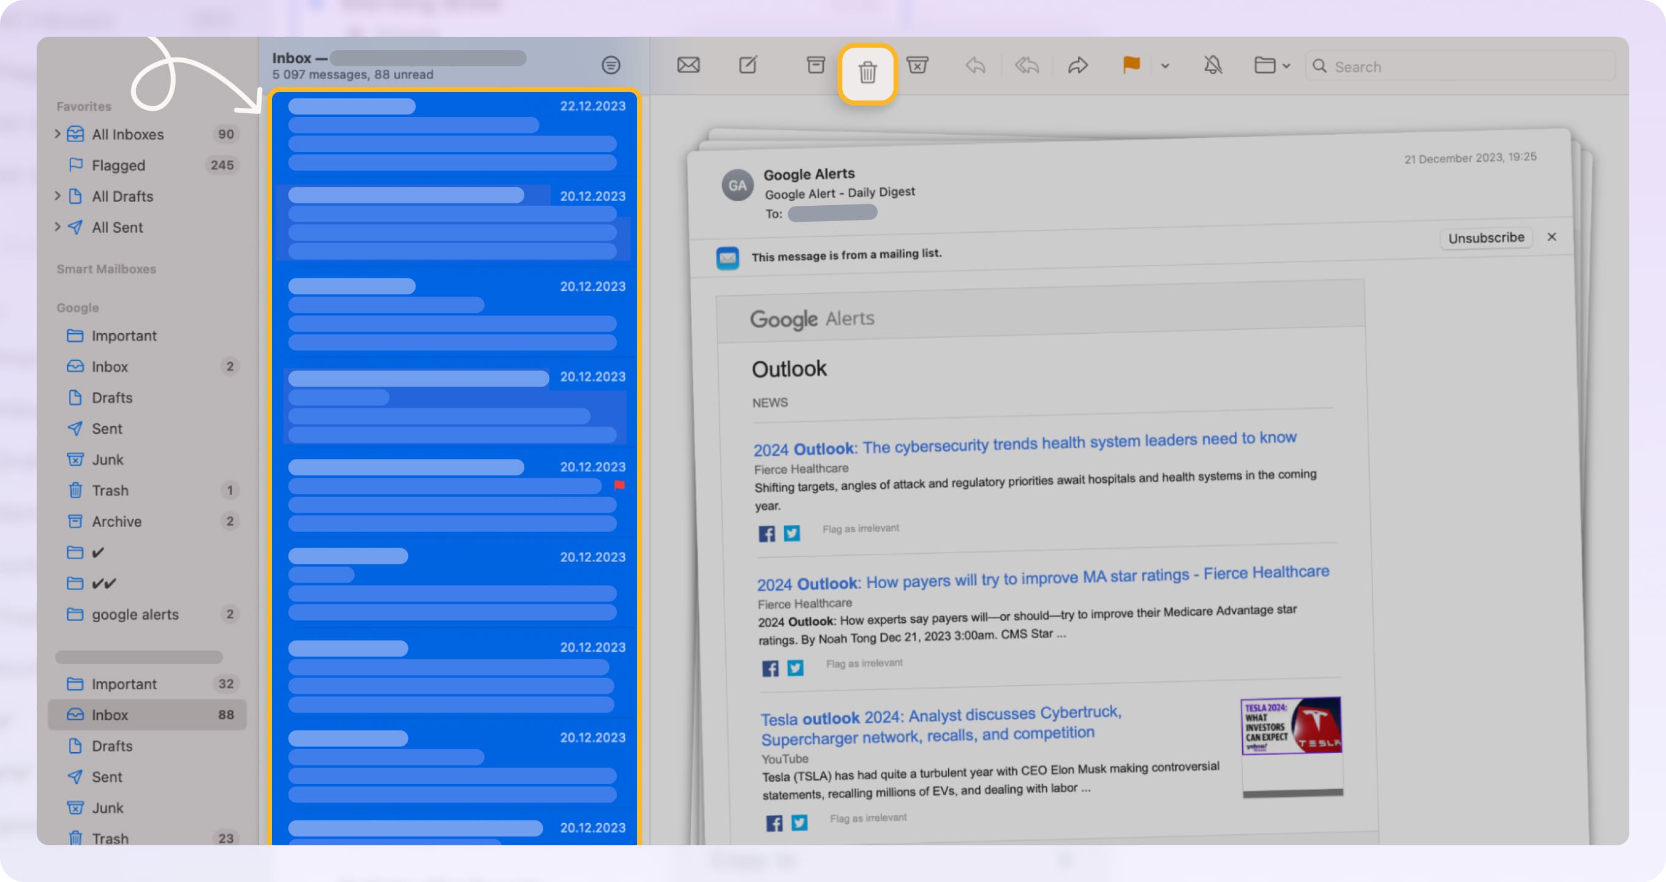Click the Unsubscribe button in email view
The width and height of the screenshot is (1666, 882).
coord(1485,237)
